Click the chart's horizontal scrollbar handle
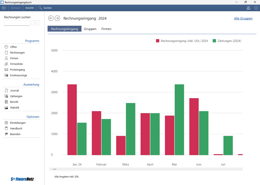Viewport: 260px width, 185px height. 55,169
